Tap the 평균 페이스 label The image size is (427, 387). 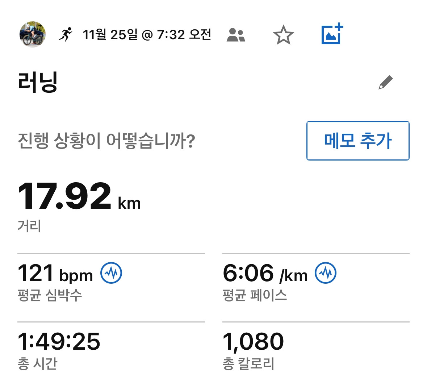pos(255,295)
